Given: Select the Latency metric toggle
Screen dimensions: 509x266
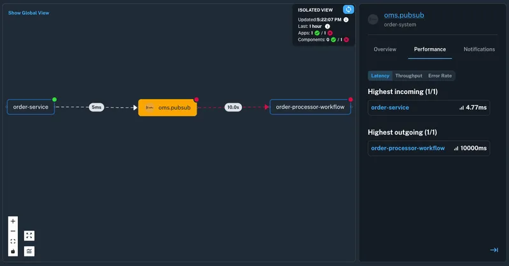Looking at the screenshot, I should [x=380, y=76].
